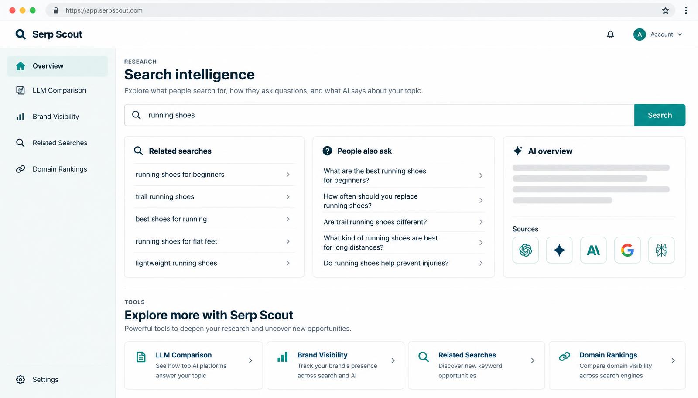Click the Search button

coord(660,115)
